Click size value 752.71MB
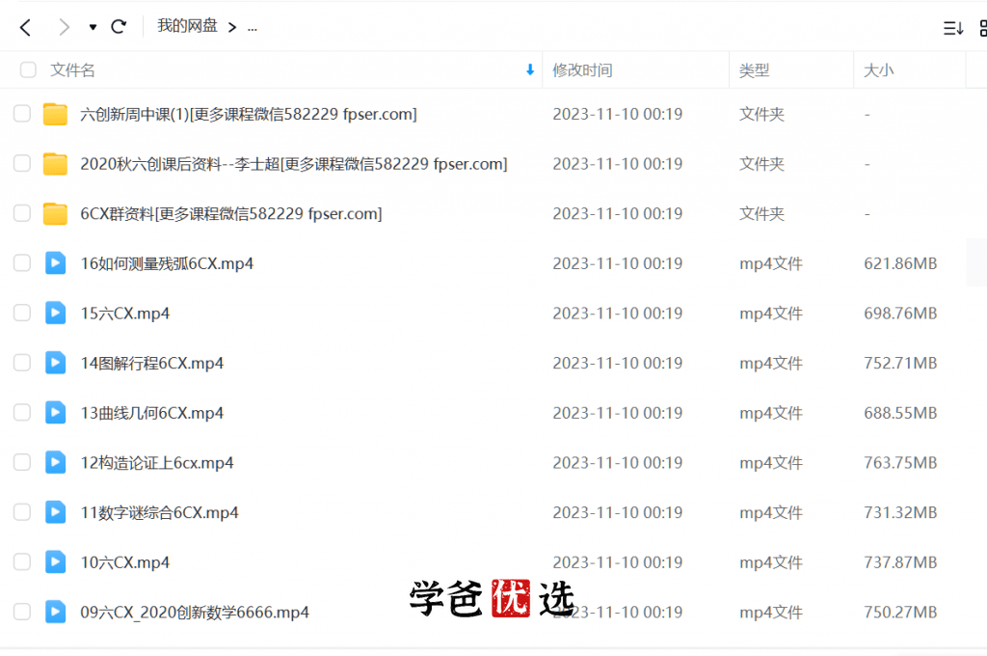Screen dimensions: 987x656 click(x=900, y=363)
